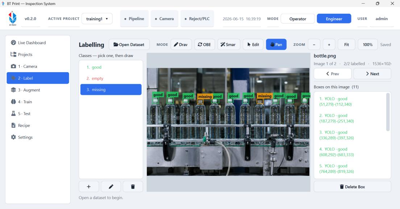Click the '2/2 labelled' text
400x209 pixels.
[354, 64]
